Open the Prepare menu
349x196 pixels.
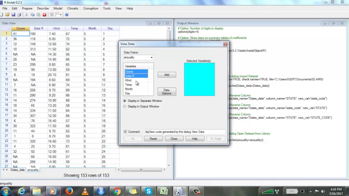[27, 8]
